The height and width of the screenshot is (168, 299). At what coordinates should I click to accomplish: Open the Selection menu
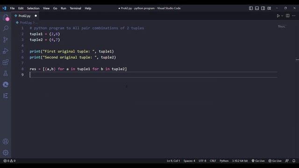33,8
